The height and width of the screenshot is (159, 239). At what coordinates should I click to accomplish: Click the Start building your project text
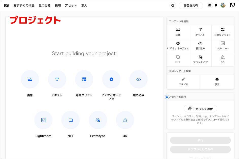click(x=84, y=53)
